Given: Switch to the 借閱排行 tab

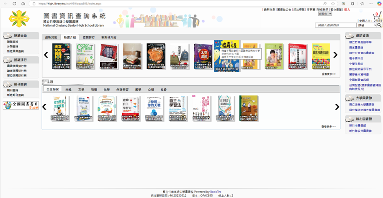Looking at the screenshot, I should 88,37.
